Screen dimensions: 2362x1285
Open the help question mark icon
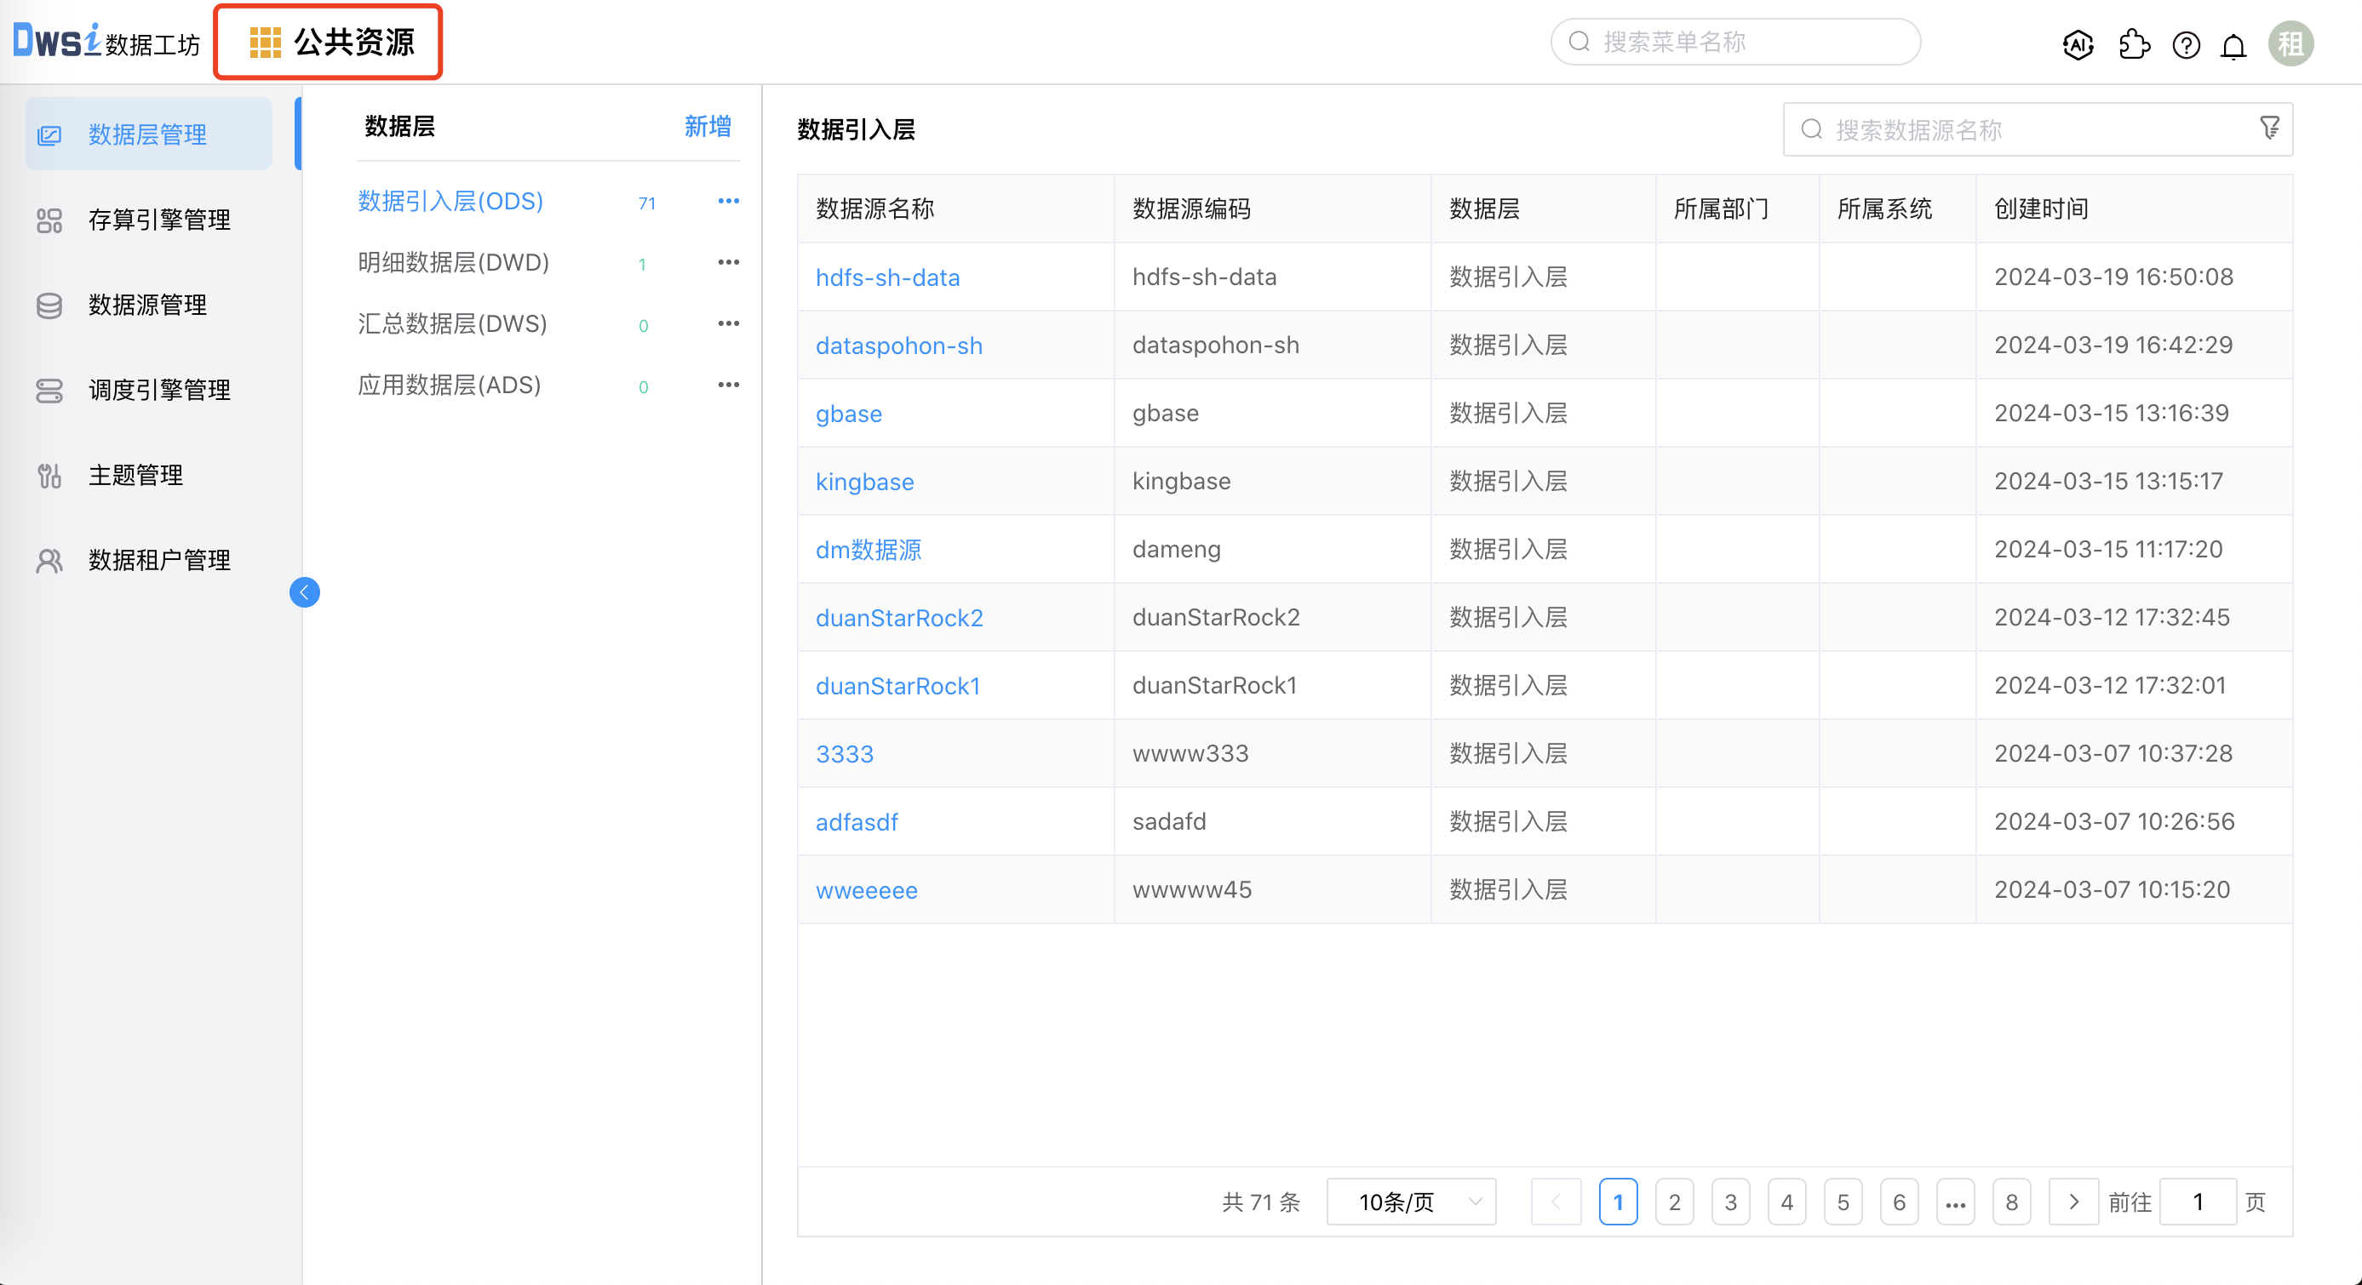tap(2185, 44)
